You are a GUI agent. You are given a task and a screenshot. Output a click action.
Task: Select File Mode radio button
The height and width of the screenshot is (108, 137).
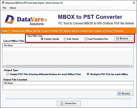coord(65,39)
